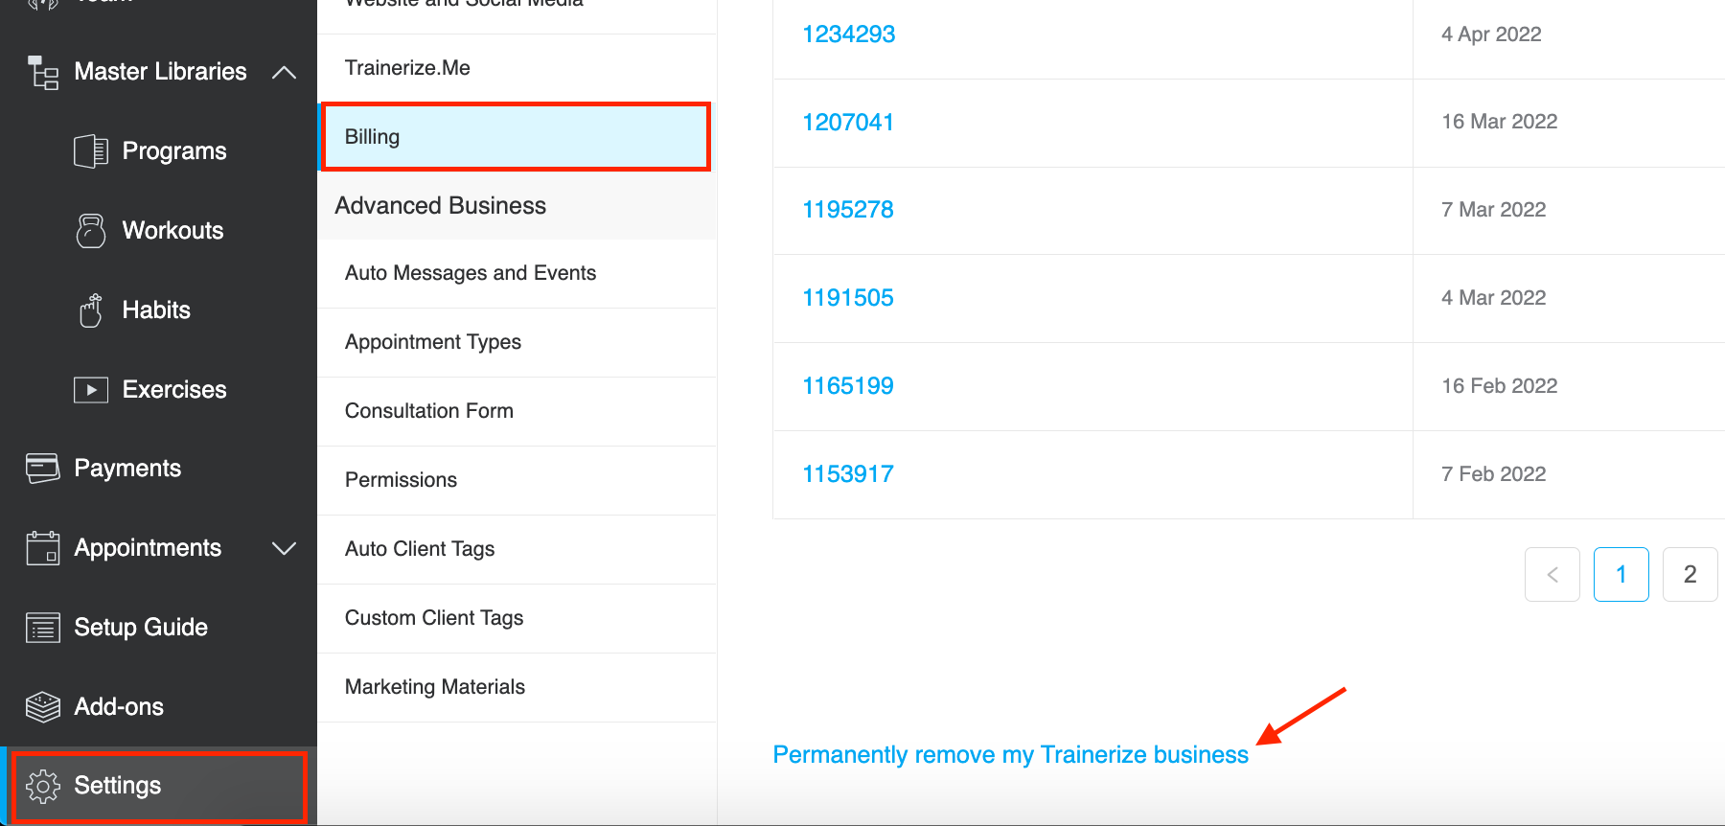
Task: Click the Exercises play-video icon
Action: (91, 390)
